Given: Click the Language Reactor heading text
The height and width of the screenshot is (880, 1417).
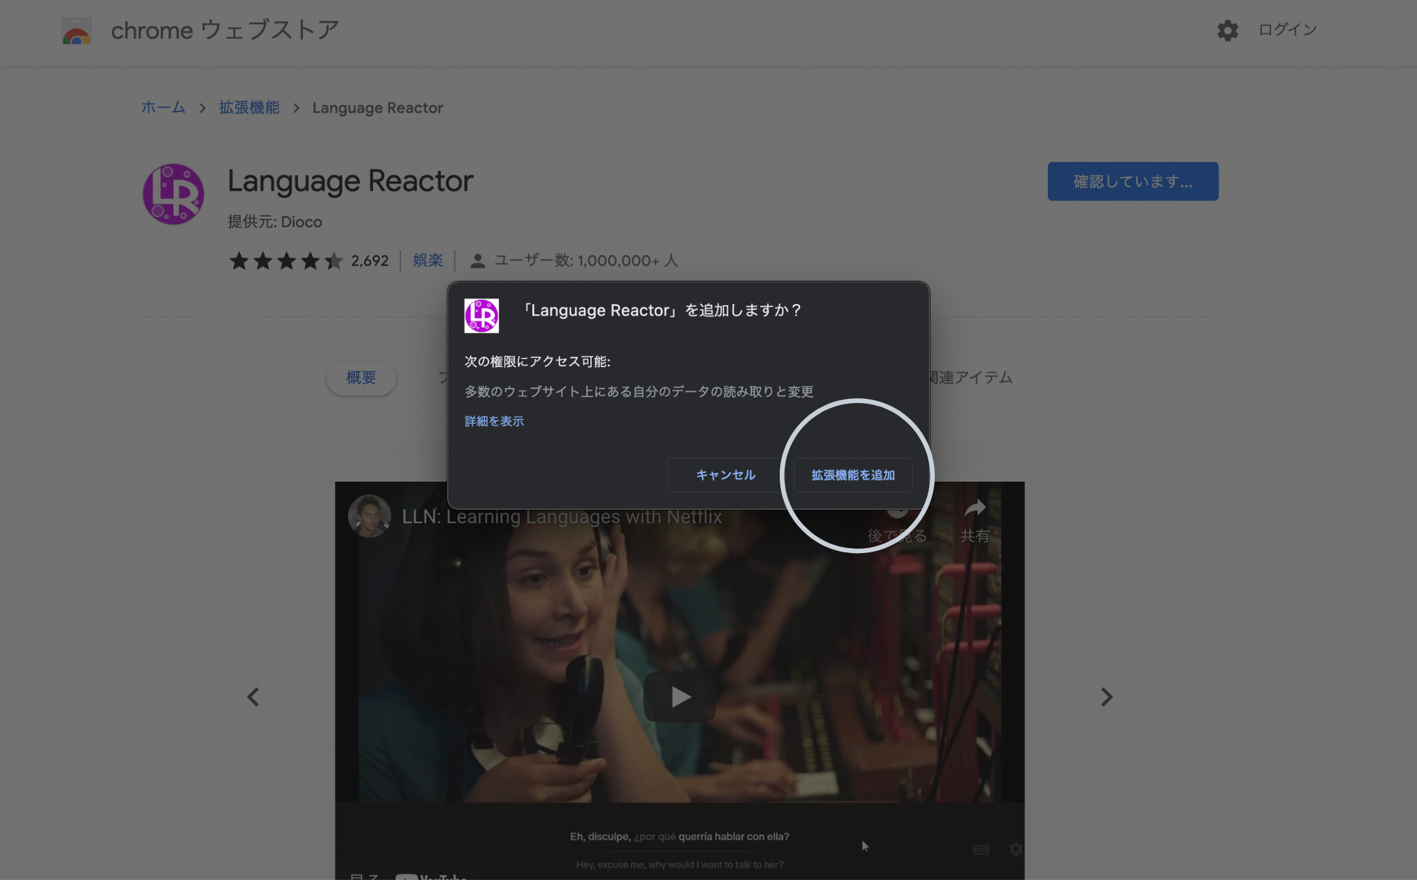Looking at the screenshot, I should [350, 181].
